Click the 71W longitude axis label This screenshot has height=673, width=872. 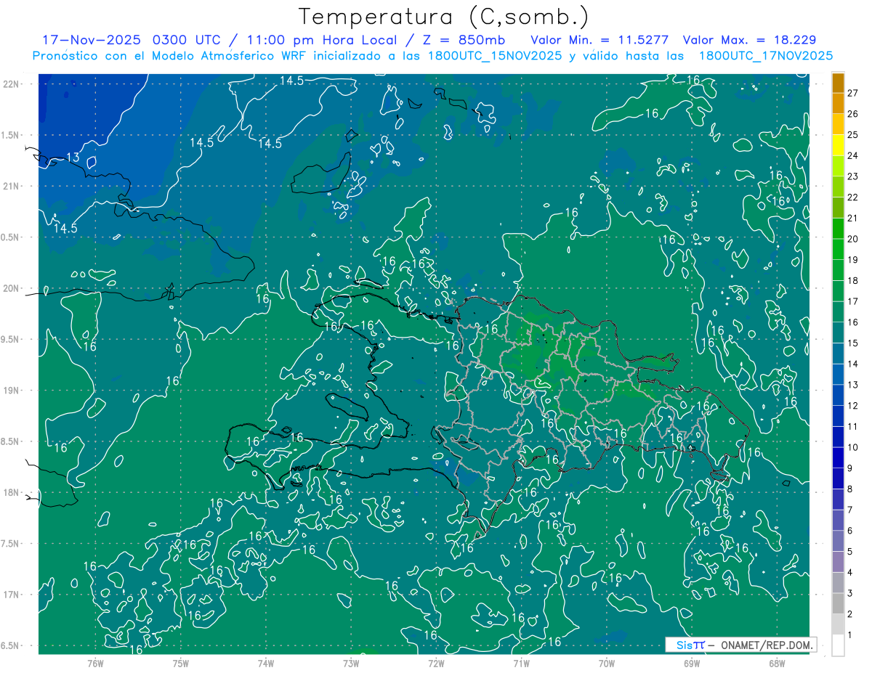521,663
